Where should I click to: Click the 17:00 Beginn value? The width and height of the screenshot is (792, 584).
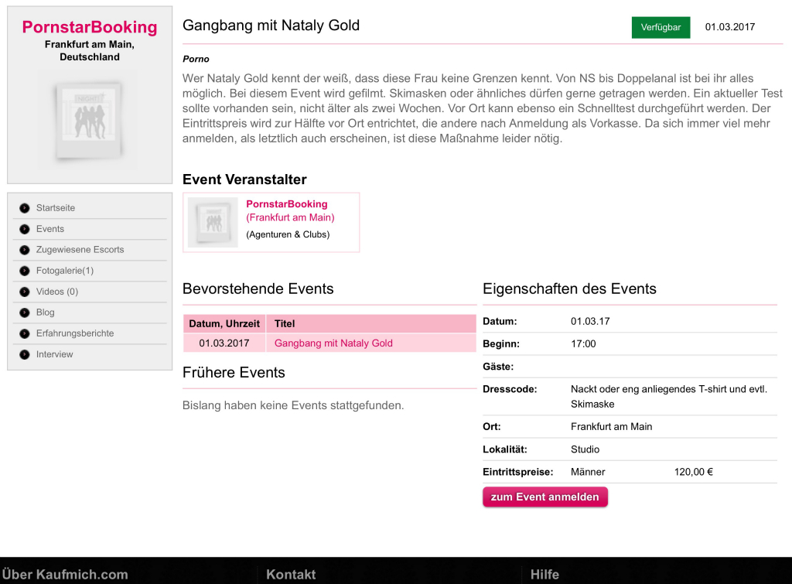[583, 344]
